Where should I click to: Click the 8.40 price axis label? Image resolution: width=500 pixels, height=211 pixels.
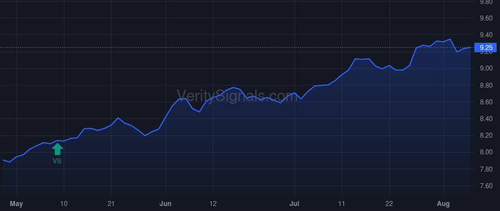tap(486, 119)
